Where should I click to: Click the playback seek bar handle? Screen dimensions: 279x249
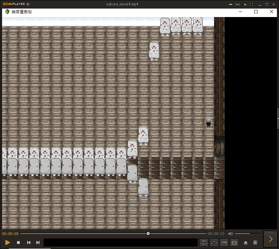(148, 234)
